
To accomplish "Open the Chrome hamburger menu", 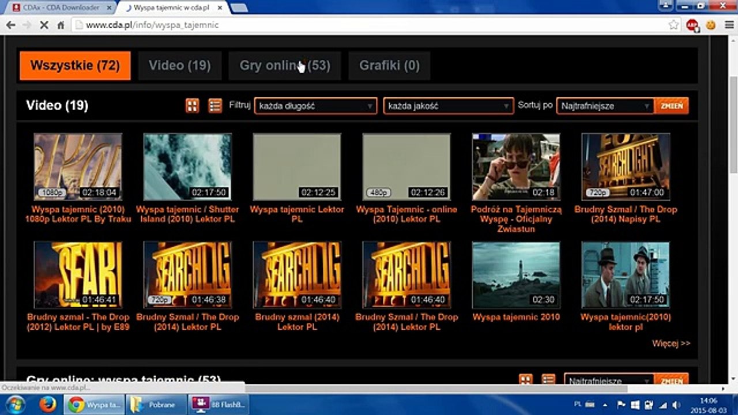I will [728, 25].
